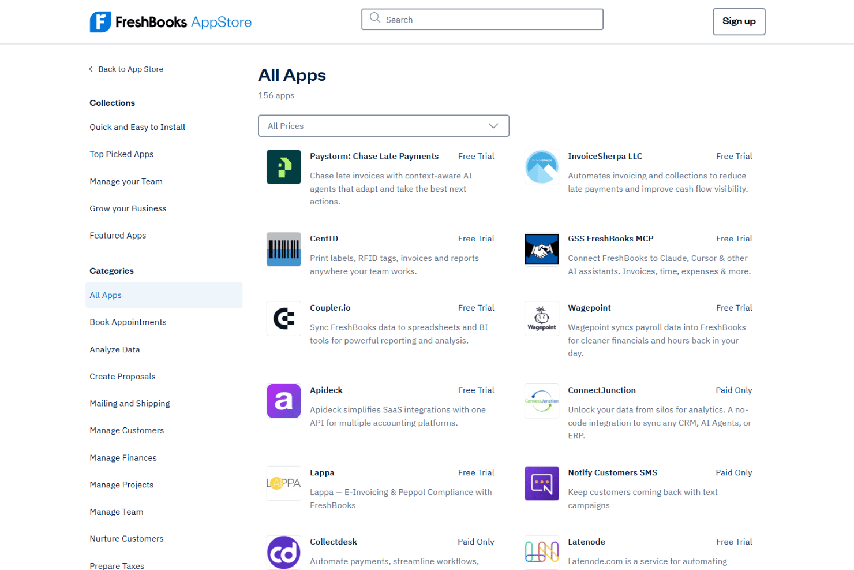Open Collectdesk title link
Screen dimensions: 854x570
coord(334,542)
